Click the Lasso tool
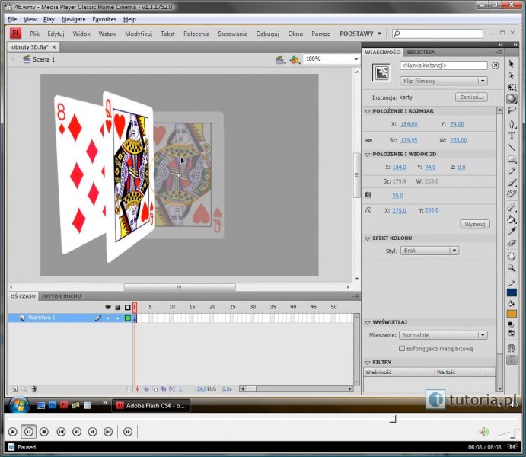This screenshot has height=457, width=526. click(512, 110)
